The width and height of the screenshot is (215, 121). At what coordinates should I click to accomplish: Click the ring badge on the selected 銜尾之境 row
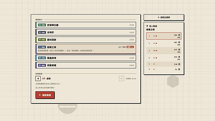coord(42,47)
